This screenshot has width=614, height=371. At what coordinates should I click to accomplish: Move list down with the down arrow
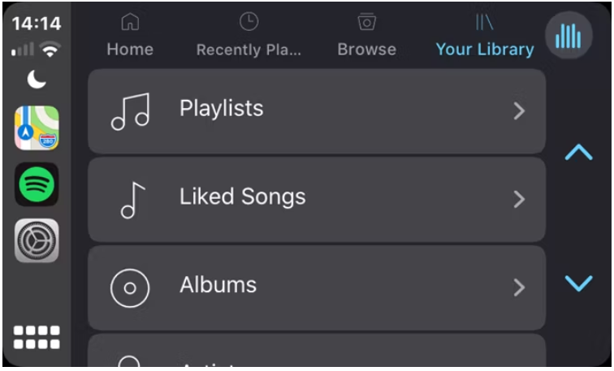click(x=579, y=283)
